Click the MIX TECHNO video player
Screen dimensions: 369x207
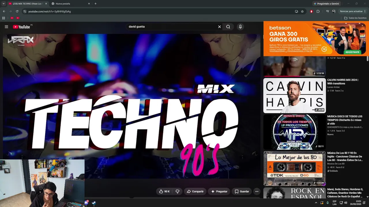[x=131, y=106]
